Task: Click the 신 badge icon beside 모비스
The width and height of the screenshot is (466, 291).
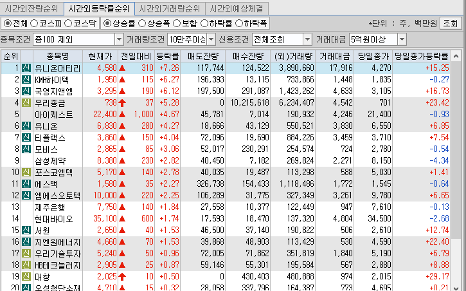Action: click(x=26, y=149)
